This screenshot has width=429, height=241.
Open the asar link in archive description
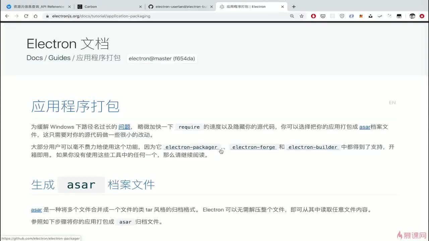click(x=37, y=210)
